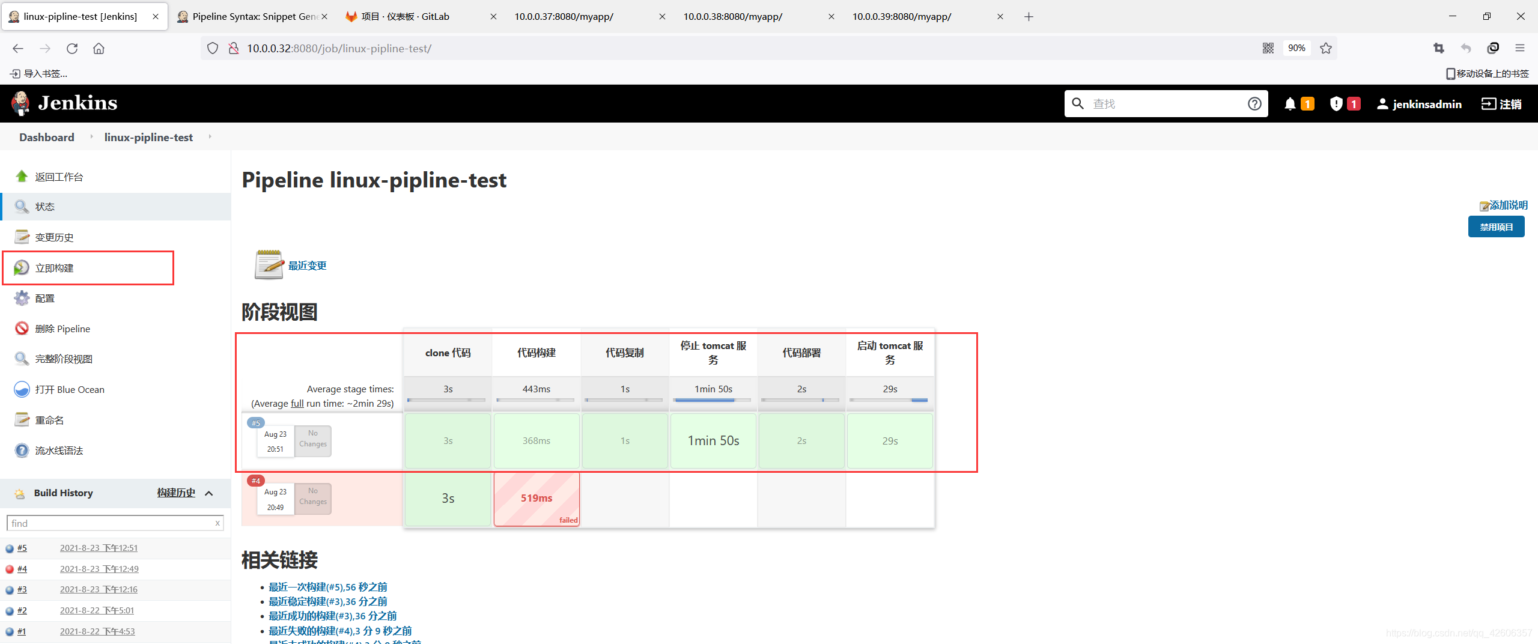Open 完整阶段视图 from the sidebar

tap(64, 359)
